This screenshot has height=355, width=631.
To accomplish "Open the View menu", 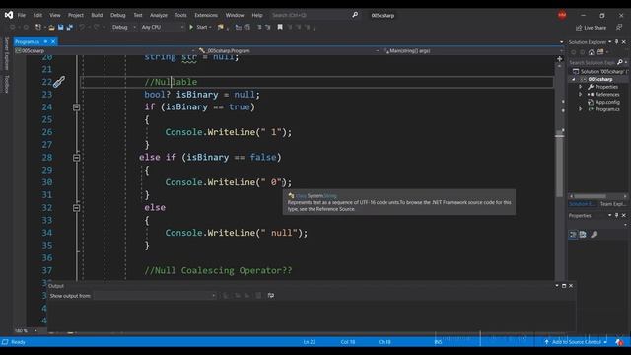I will click(x=55, y=15).
